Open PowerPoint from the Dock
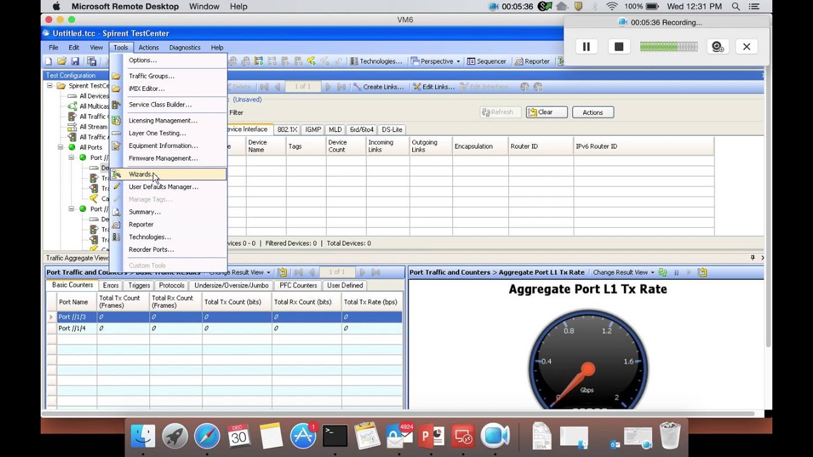813x457 pixels. coord(432,436)
